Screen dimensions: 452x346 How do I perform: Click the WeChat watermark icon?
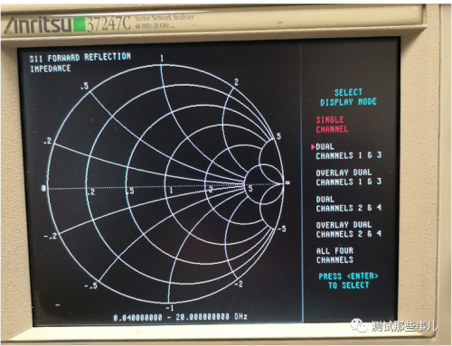(358, 325)
